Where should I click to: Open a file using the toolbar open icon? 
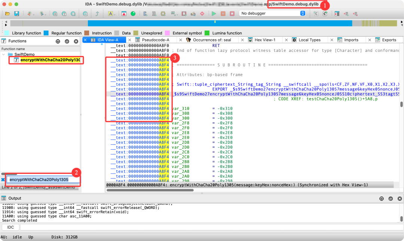click(7, 14)
